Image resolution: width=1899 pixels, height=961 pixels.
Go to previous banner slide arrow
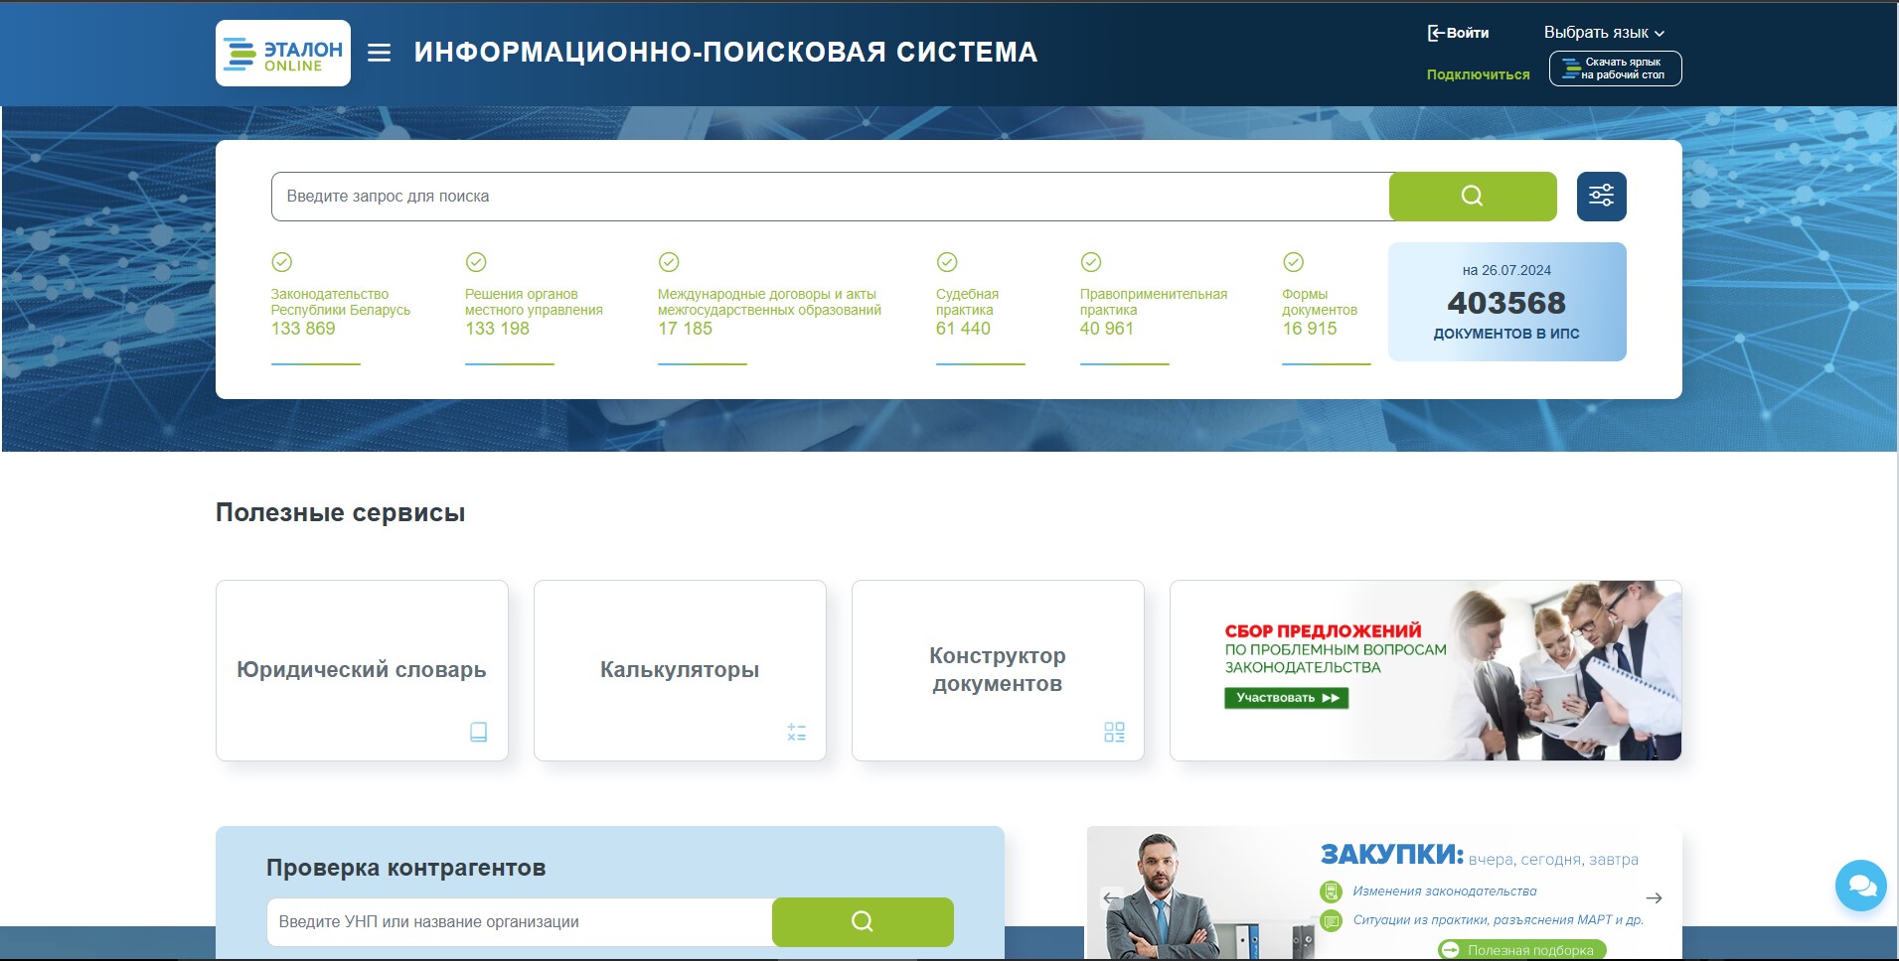point(1111,898)
